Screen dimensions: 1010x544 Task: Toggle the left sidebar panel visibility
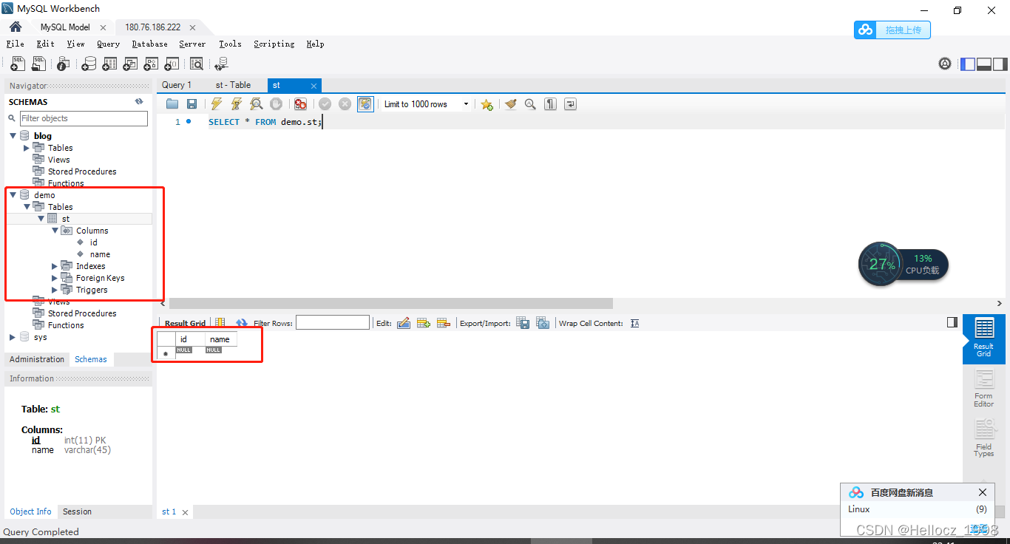(968, 64)
